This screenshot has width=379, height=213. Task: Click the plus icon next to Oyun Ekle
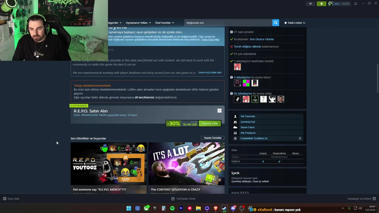(x=5, y=199)
